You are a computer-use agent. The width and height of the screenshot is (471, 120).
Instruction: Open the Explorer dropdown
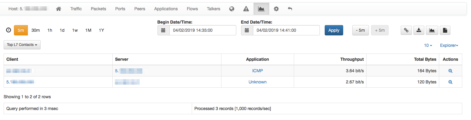pyautogui.click(x=449, y=45)
